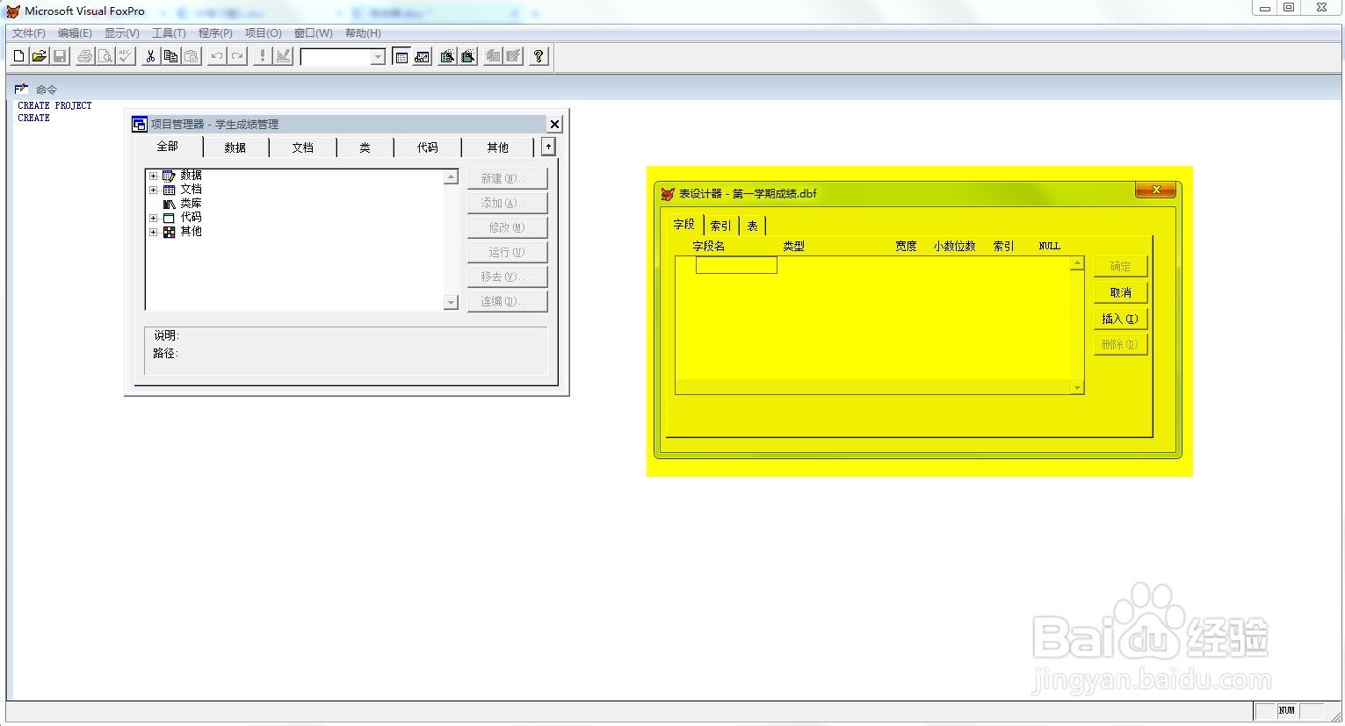Click the yellow question mark Help icon

[539, 56]
